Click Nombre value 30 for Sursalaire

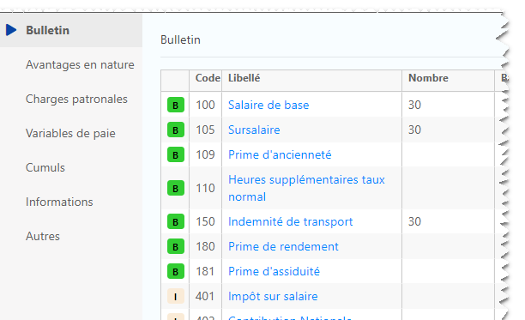click(414, 130)
